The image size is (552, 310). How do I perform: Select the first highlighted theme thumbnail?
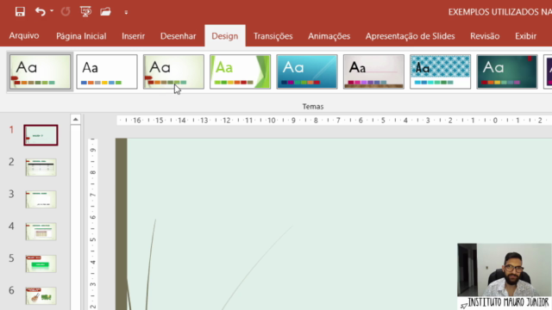pyautogui.click(x=41, y=71)
